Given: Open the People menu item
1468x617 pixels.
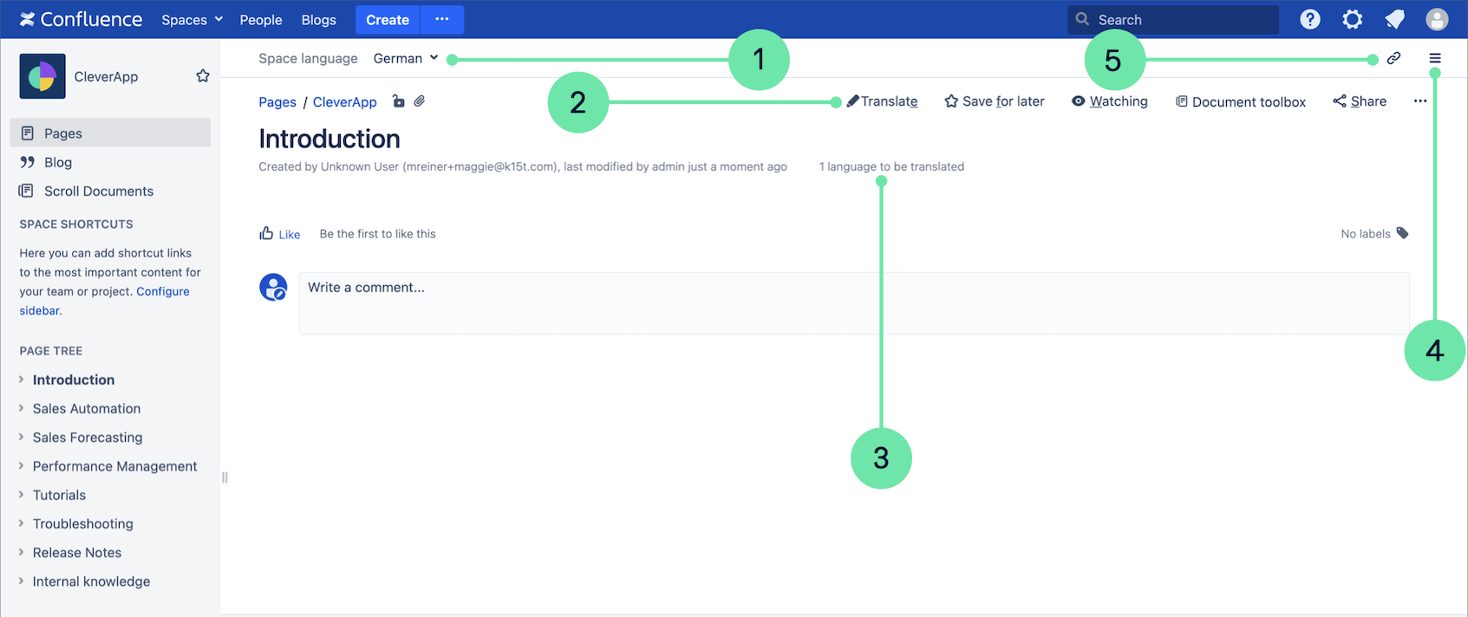Looking at the screenshot, I should [x=260, y=19].
